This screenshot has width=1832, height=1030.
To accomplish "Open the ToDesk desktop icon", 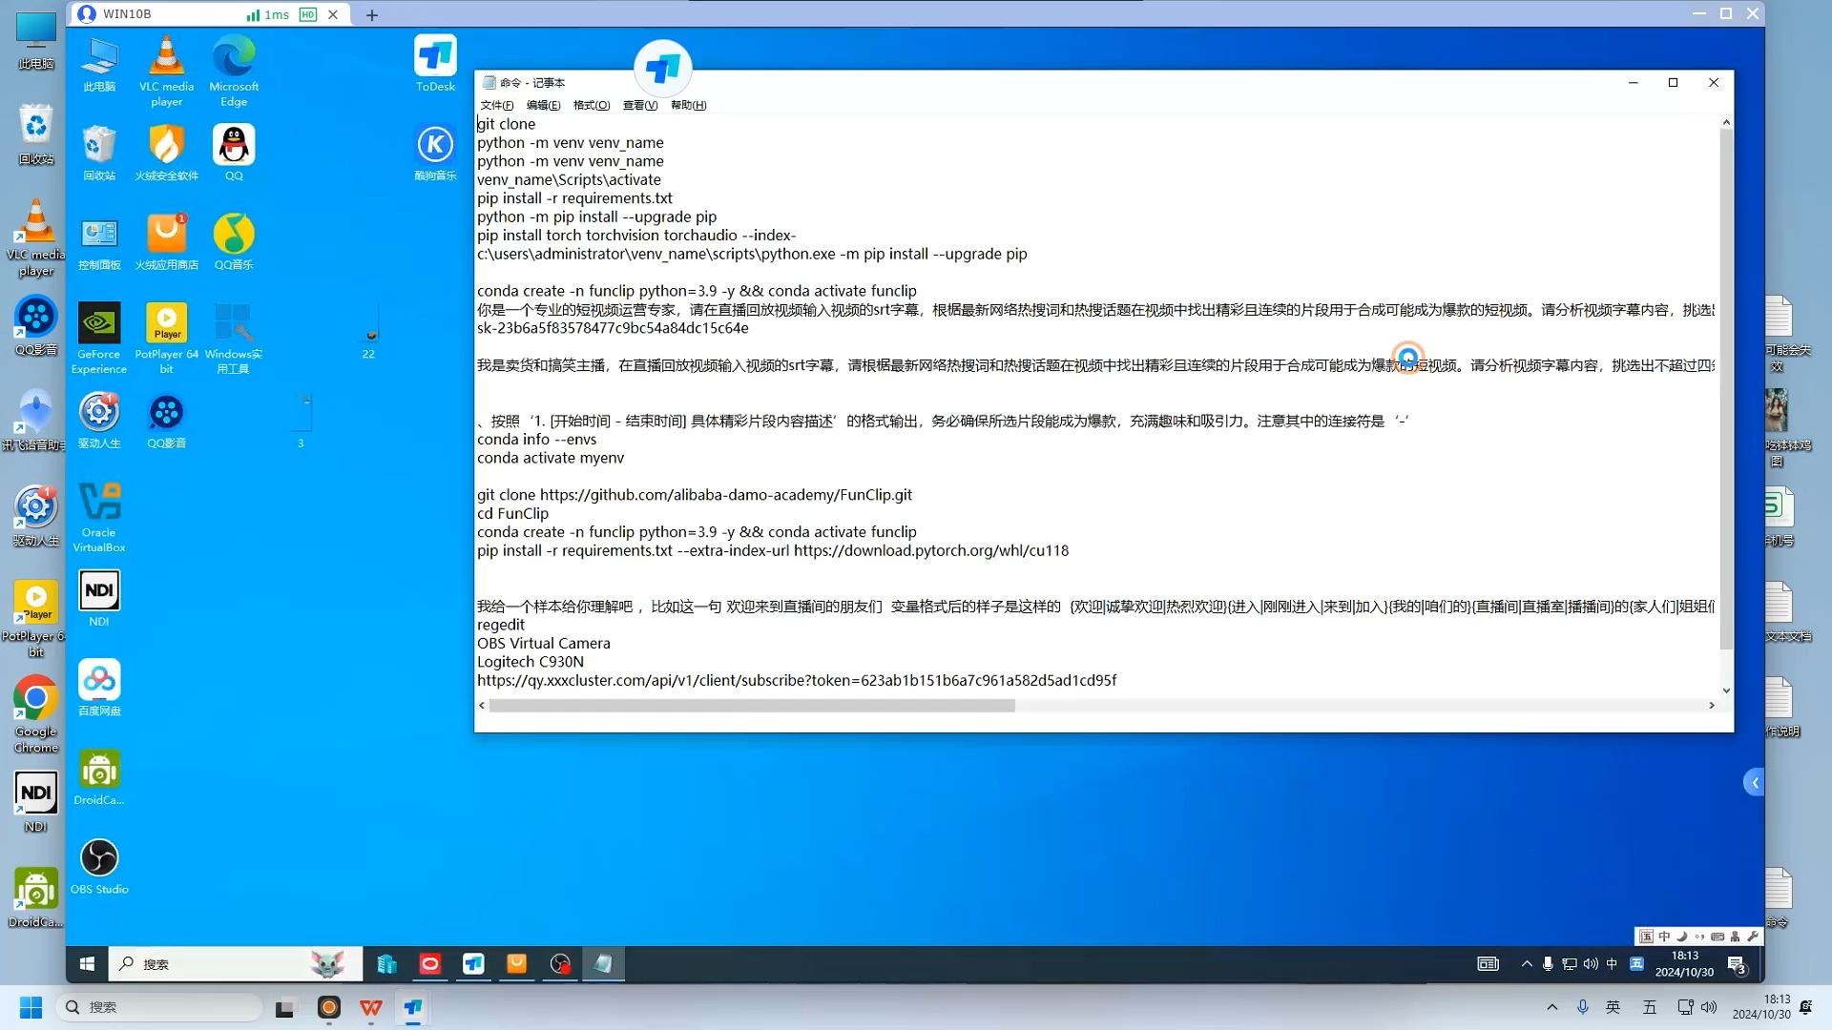I will click(435, 64).
